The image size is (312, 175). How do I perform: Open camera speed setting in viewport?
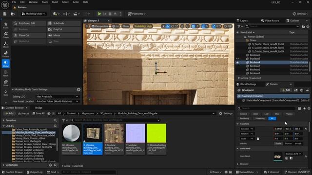(x=228, y=26)
